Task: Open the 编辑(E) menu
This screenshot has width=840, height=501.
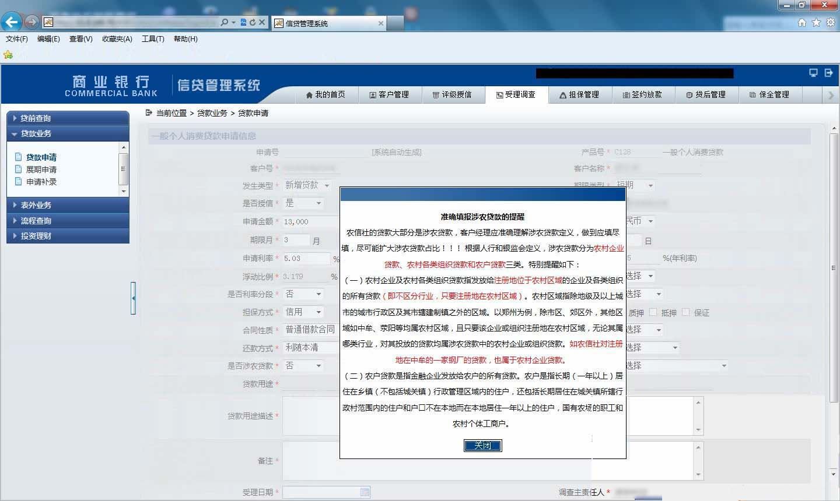Action: (x=48, y=39)
